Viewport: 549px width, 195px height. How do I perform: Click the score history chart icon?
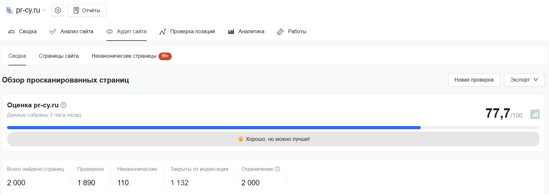[535, 114]
